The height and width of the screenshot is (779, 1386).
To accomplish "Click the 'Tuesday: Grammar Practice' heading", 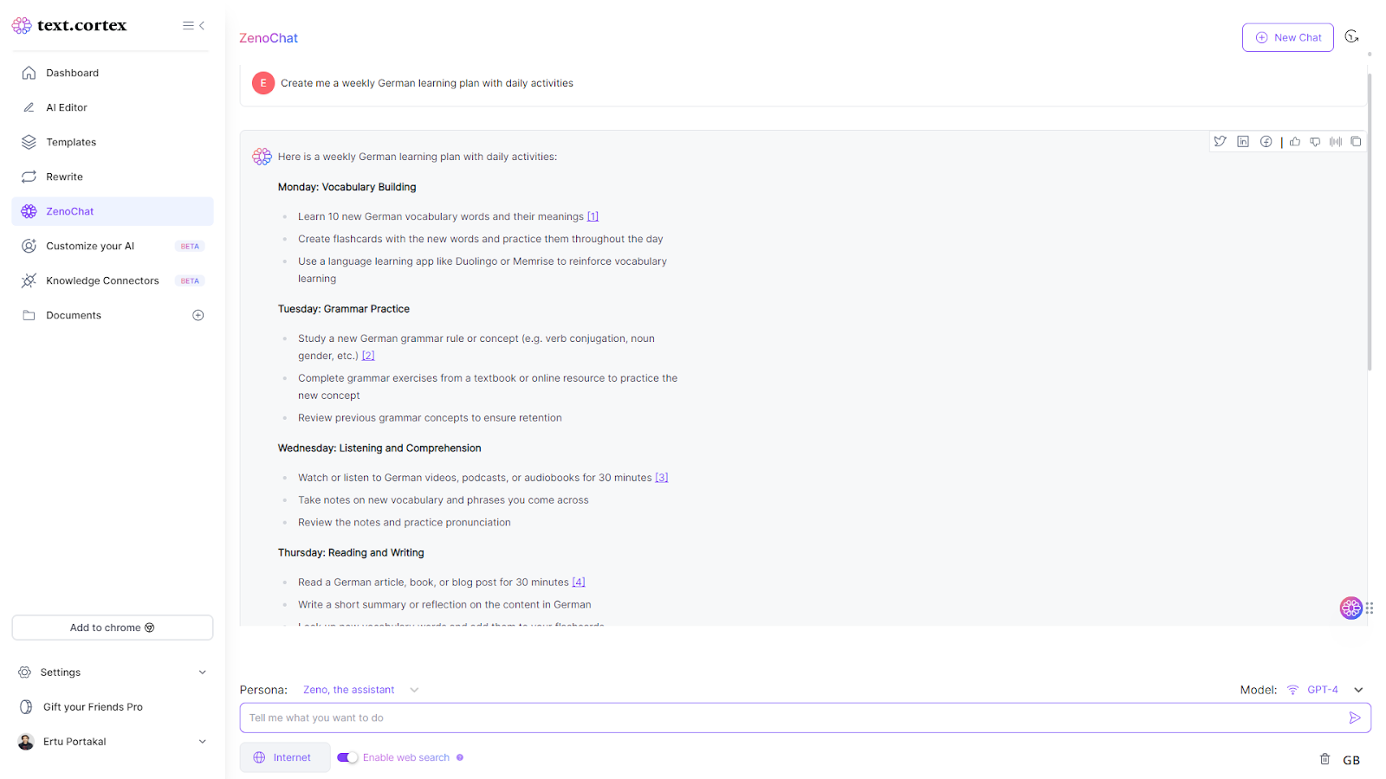I will 344,309.
